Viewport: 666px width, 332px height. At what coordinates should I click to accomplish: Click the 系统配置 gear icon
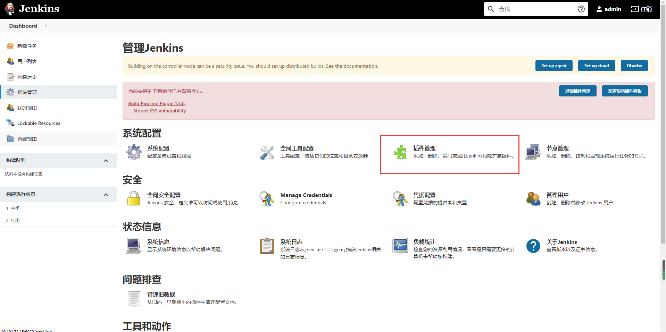pos(134,152)
